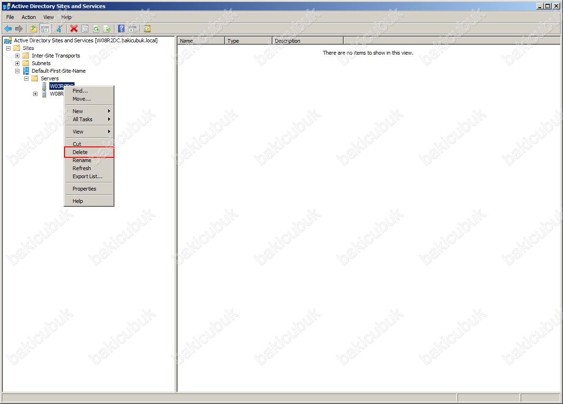Screen dimensions: 563x404
Task: Choose Help from context menu
Action: [x=89, y=201]
